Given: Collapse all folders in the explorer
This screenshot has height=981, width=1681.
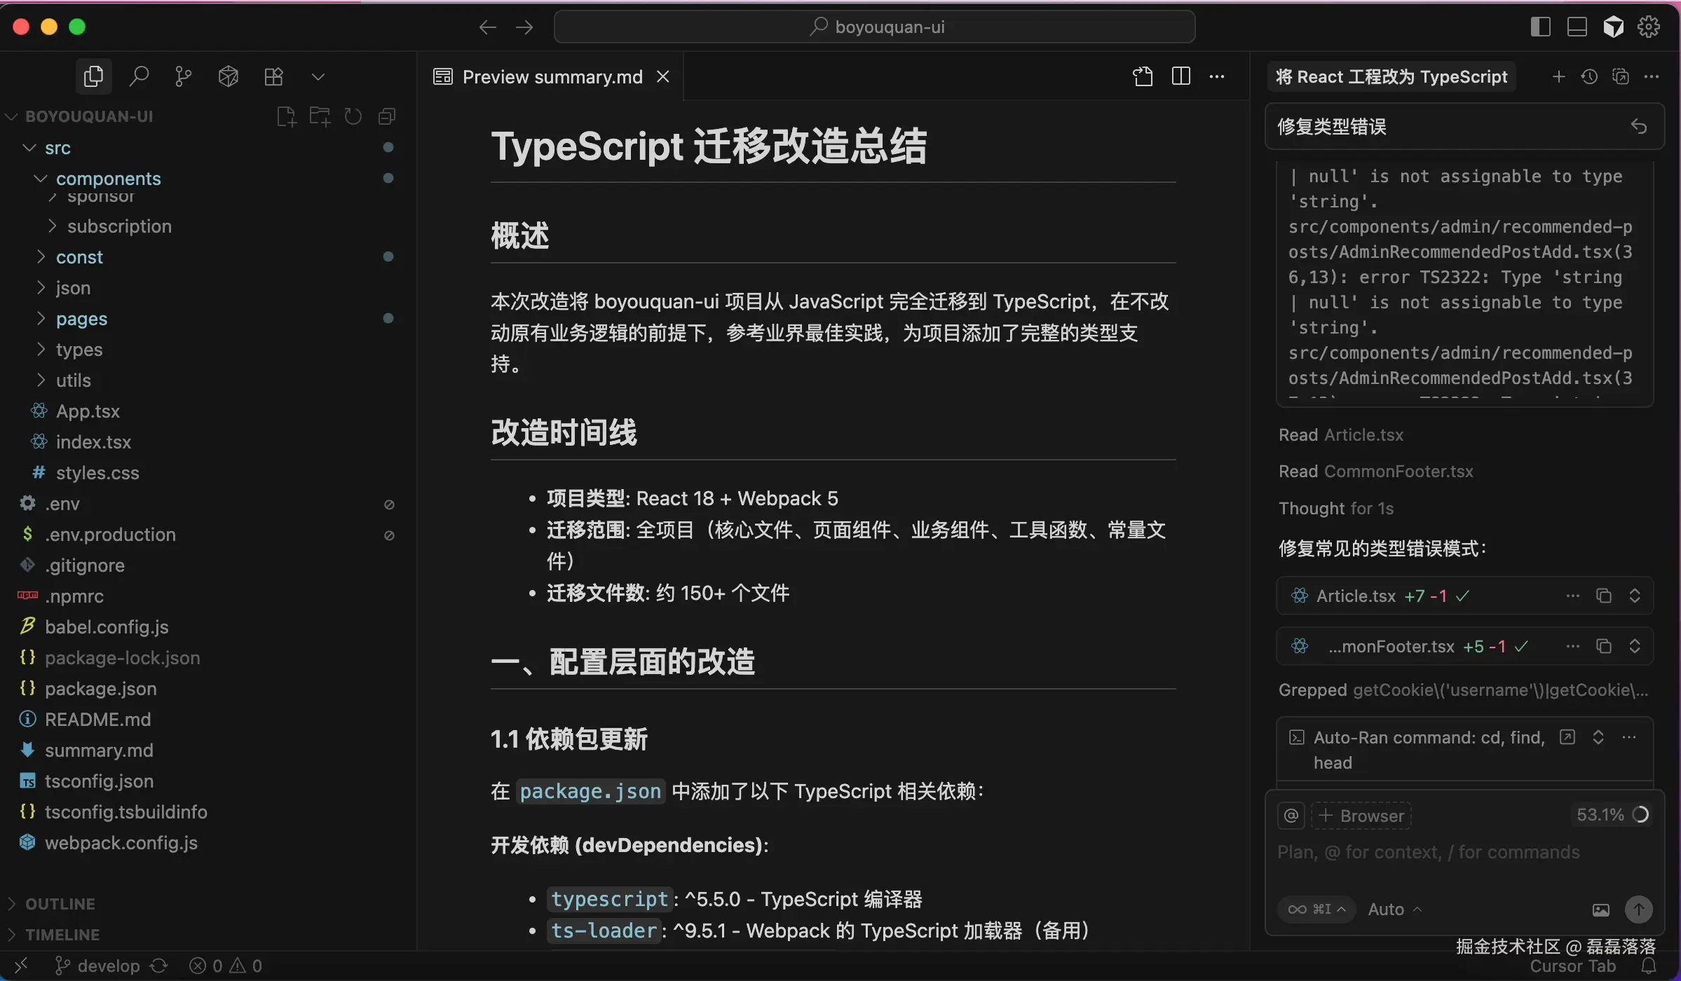Looking at the screenshot, I should coord(386,116).
